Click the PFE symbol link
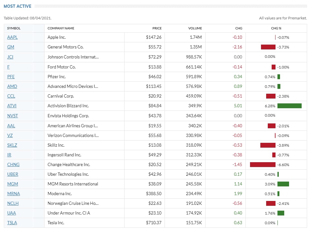311x231 pixels. tap(11, 77)
